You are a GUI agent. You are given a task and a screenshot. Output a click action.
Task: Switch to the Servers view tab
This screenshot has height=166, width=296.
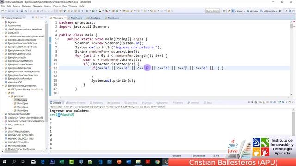click(178, 103)
